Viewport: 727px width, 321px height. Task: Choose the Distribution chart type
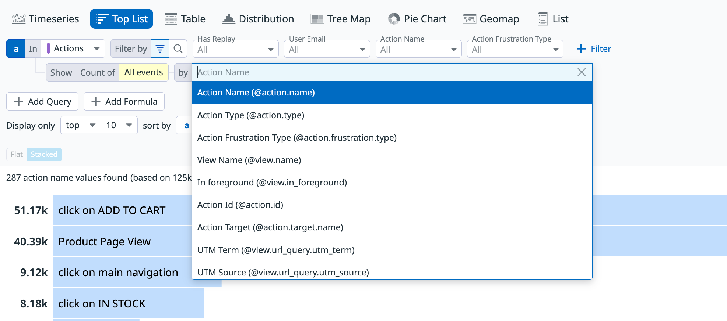click(x=258, y=19)
